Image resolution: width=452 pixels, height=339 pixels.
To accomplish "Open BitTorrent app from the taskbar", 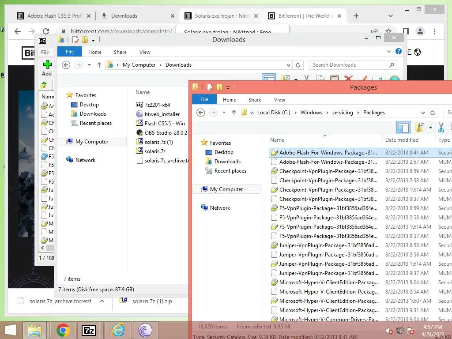I will pos(145,330).
